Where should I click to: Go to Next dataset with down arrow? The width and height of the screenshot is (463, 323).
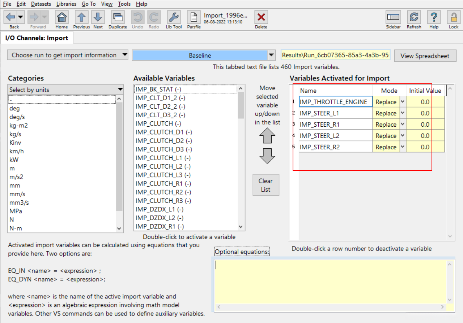98,17
